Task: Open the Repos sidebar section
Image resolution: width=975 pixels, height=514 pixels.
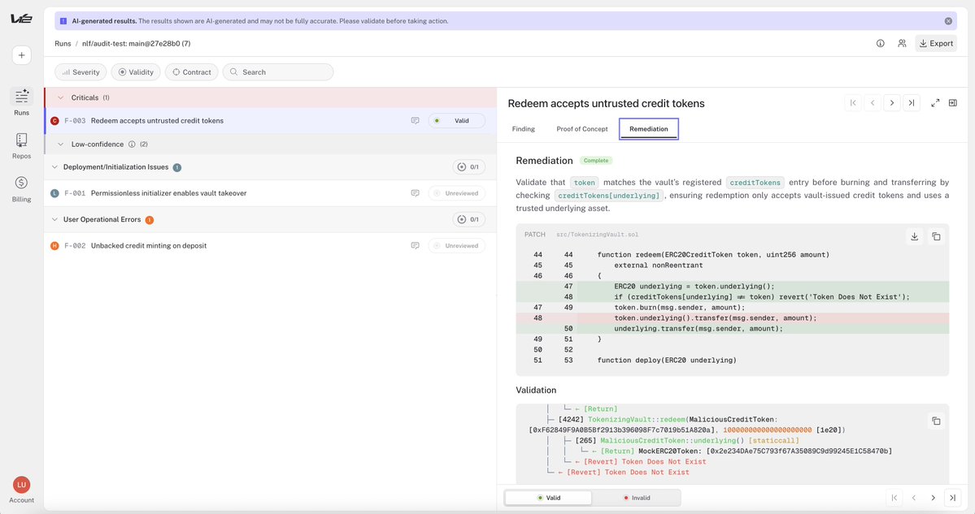Action: [x=21, y=146]
